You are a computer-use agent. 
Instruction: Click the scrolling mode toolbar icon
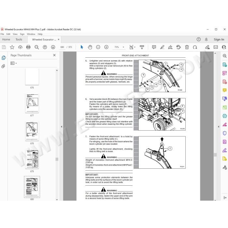pos(142,47)
